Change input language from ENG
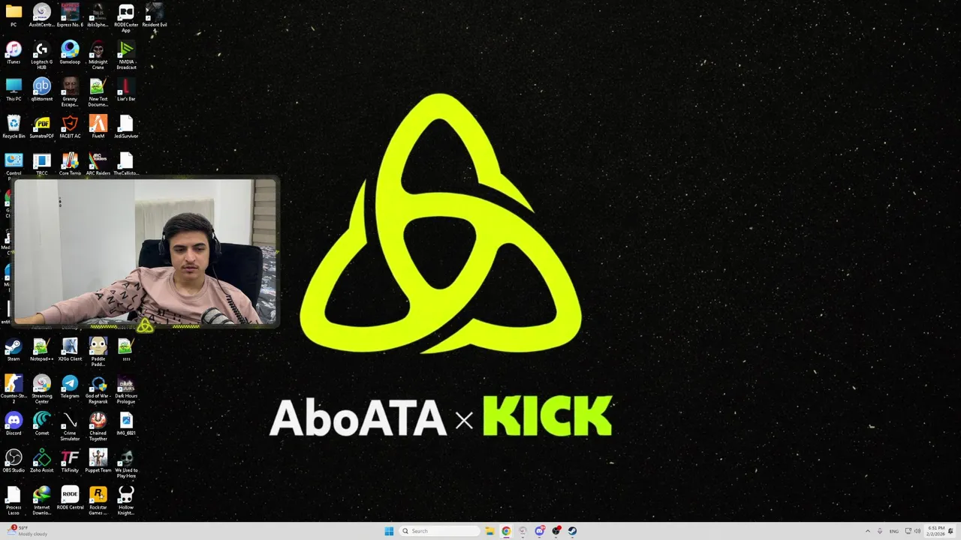961x540 pixels. (x=894, y=531)
